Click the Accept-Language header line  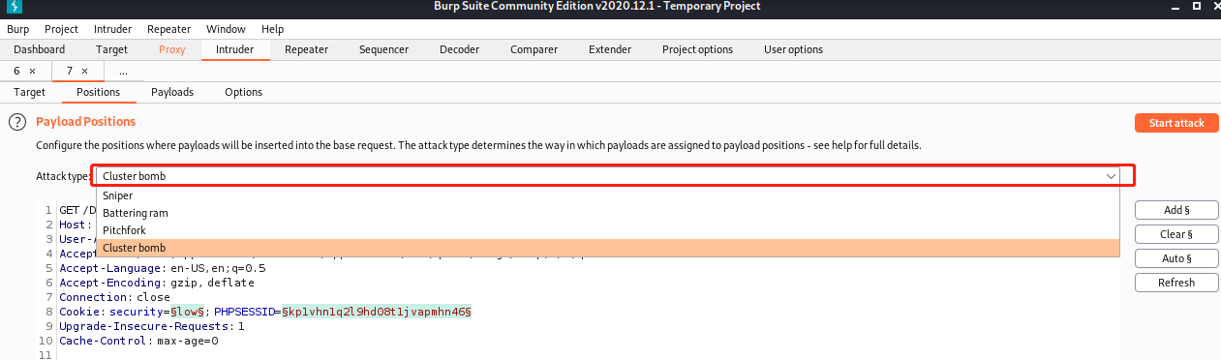(162, 268)
